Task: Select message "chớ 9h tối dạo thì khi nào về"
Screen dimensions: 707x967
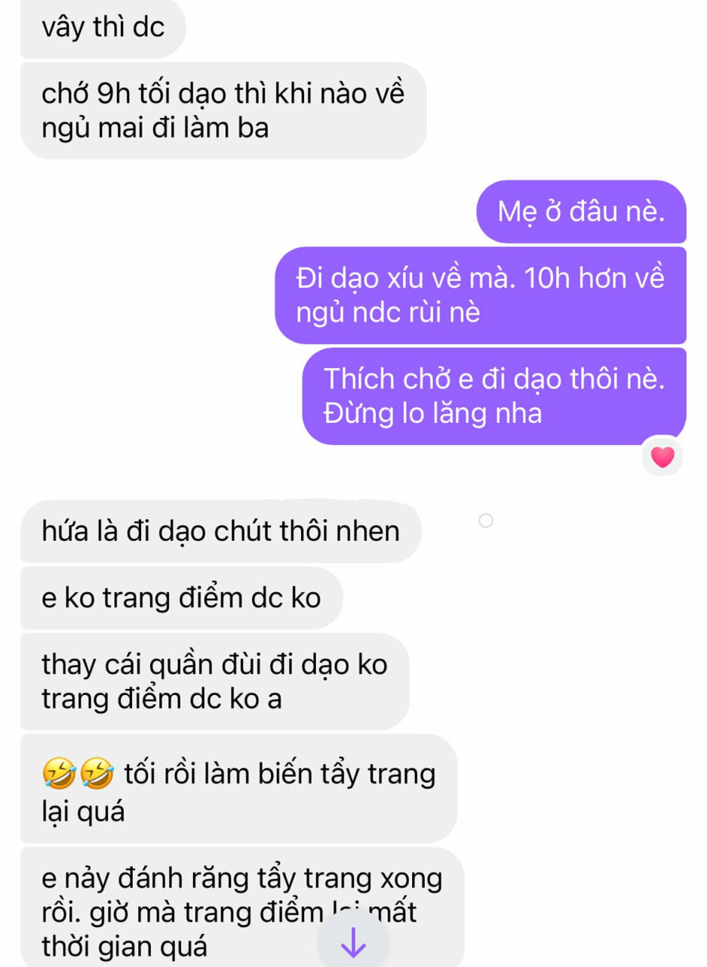Action: coord(223,111)
